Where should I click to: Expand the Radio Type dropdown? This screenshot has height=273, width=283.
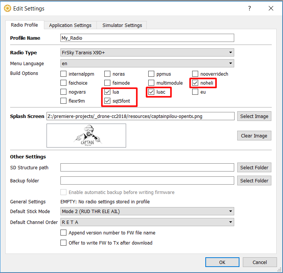click(147, 52)
